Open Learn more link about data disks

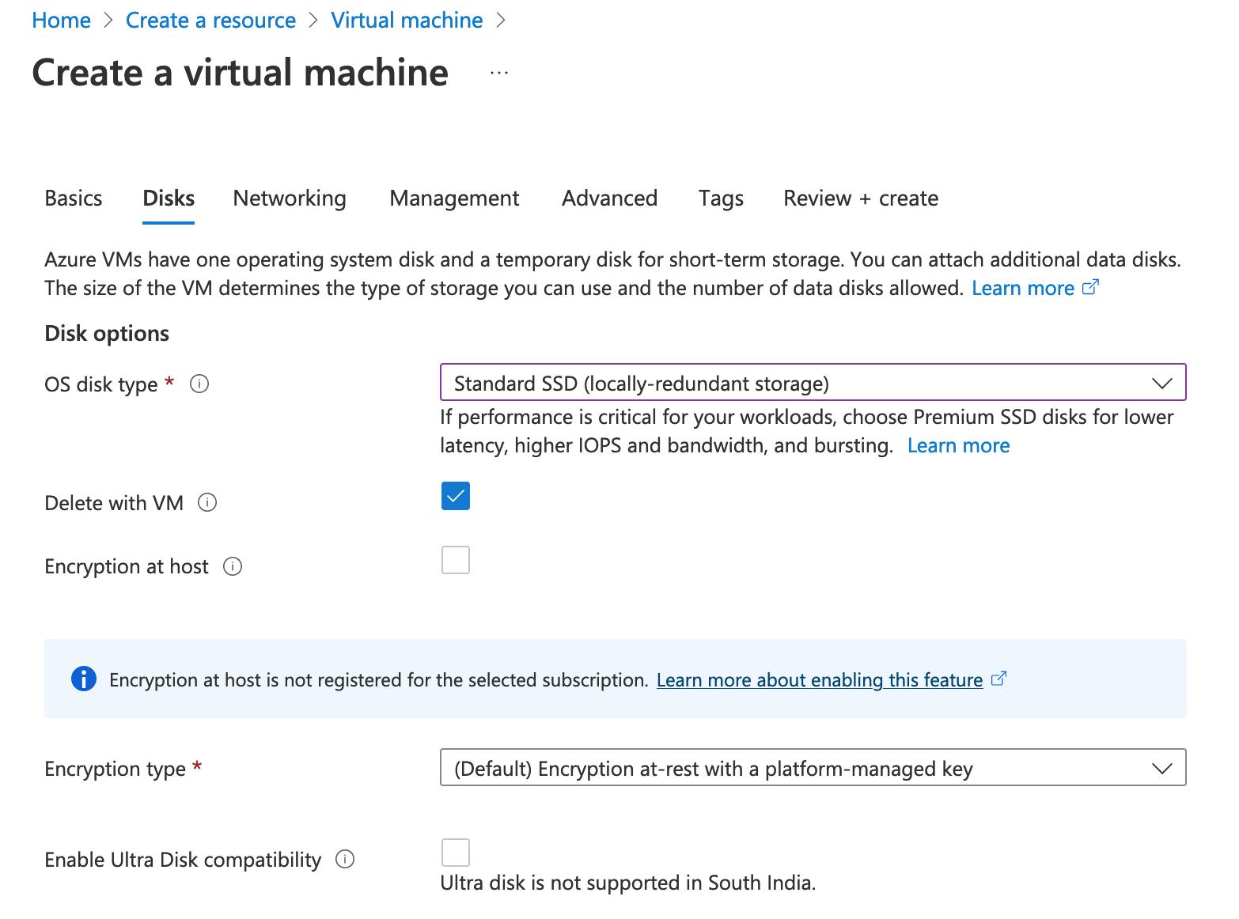[1023, 288]
